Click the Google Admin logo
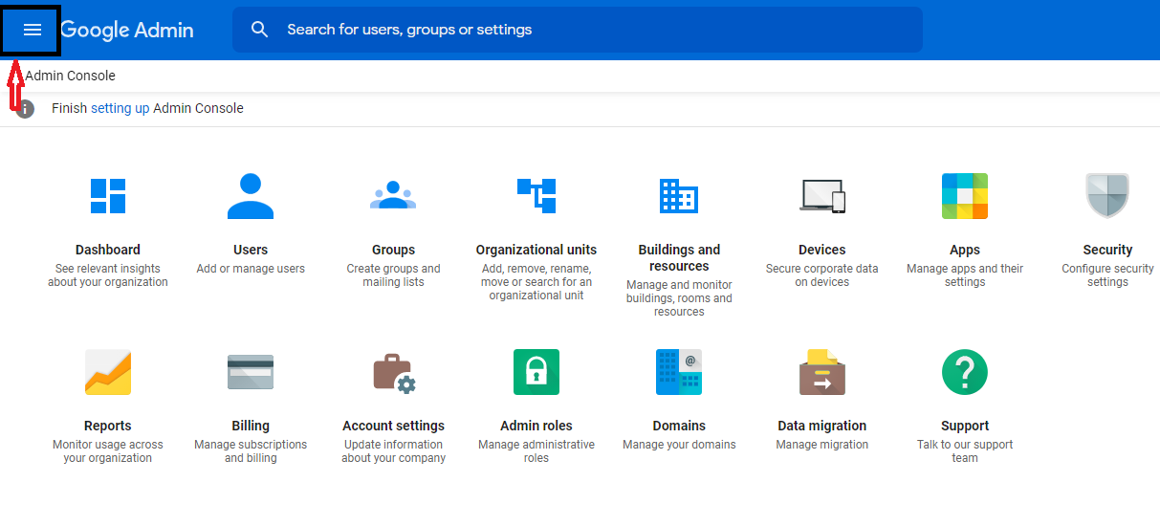This screenshot has width=1160, height=526. [x=127, y=30]
